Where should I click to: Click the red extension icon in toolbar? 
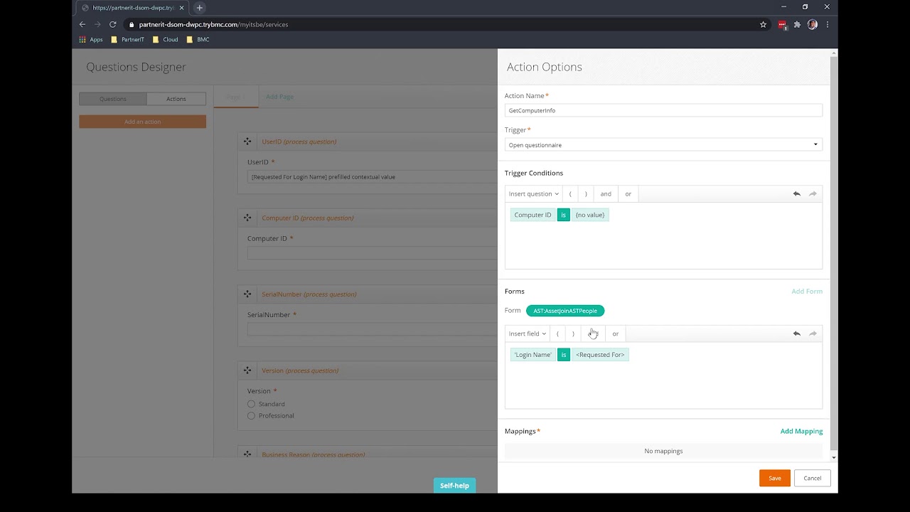click(782, 24)
